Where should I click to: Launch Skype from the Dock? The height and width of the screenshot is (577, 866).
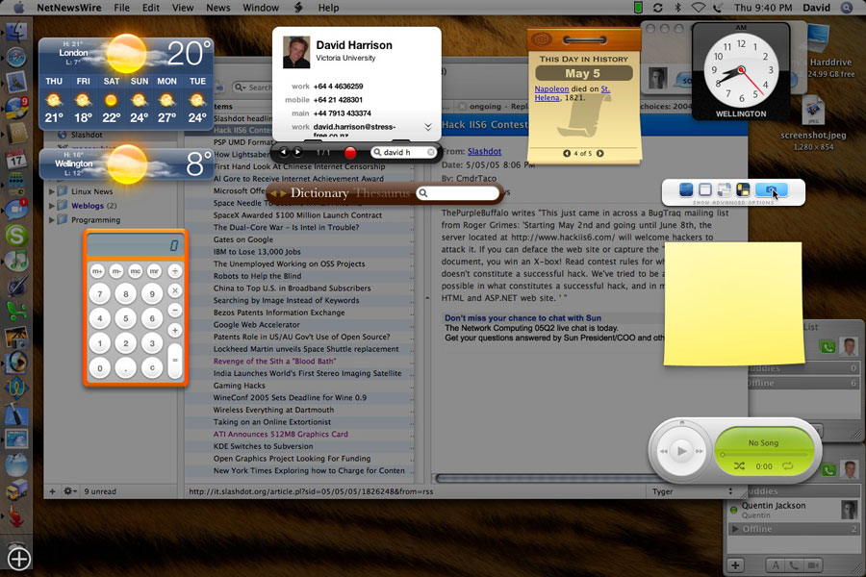point(16,236)
